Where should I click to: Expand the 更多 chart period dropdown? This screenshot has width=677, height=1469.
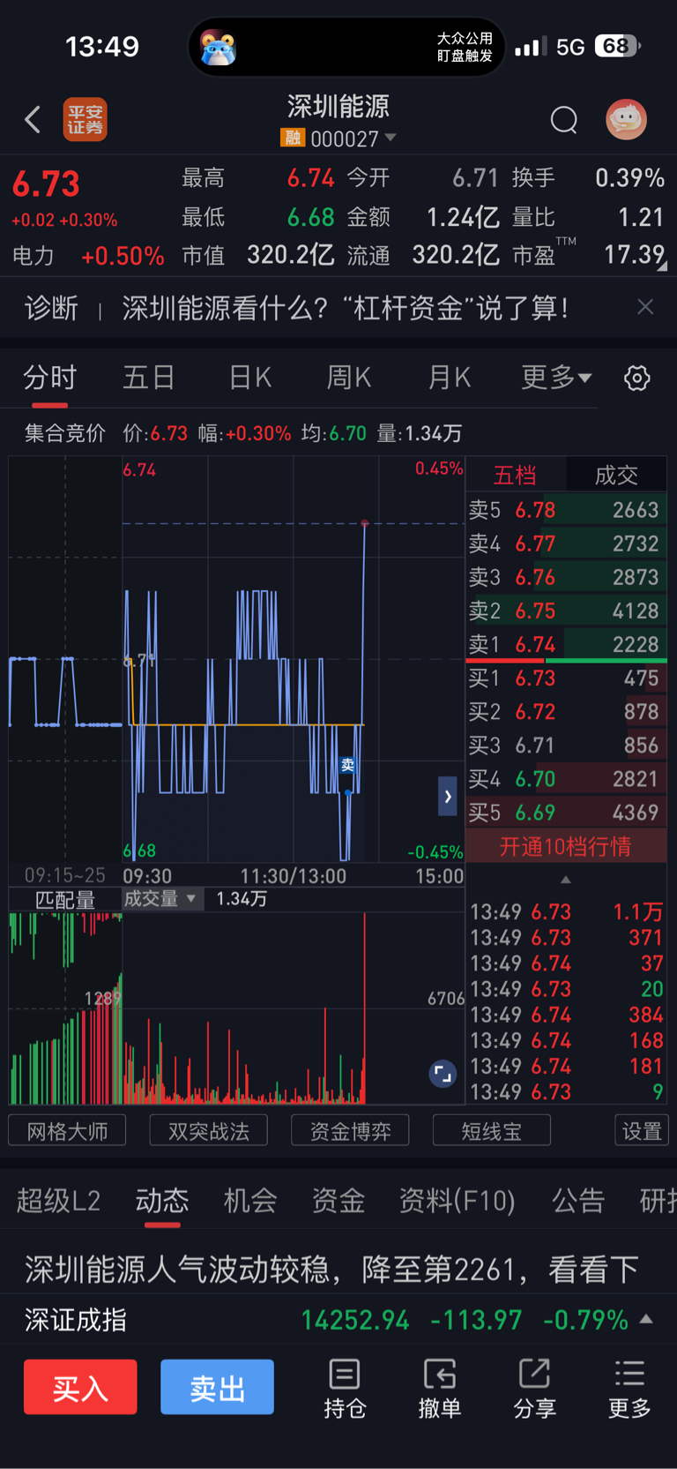point(556,378)
